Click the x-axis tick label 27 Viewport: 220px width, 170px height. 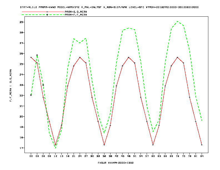86,156
